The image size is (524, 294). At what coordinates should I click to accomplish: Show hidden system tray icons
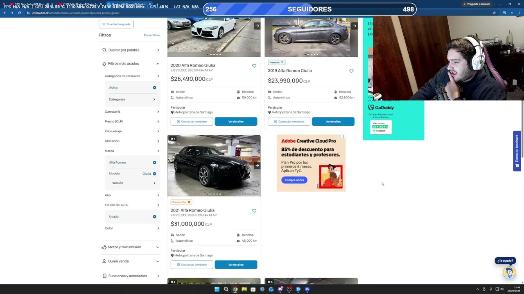coord(477,289)
